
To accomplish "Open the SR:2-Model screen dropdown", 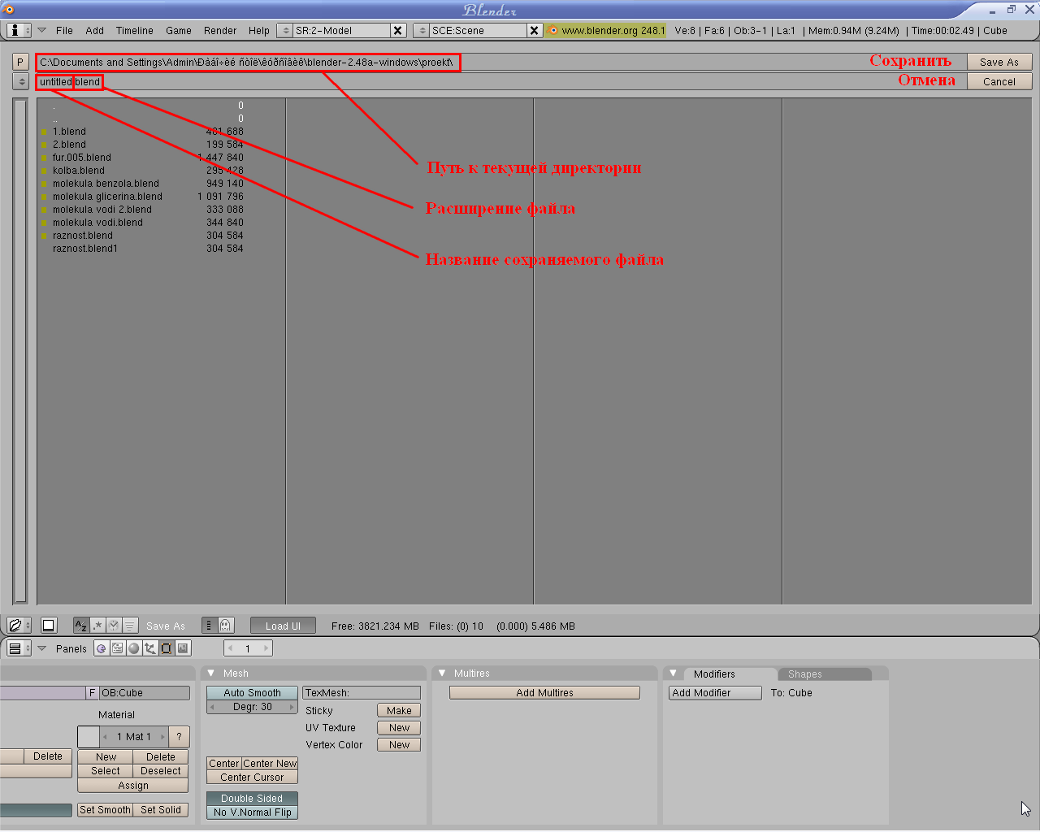I will 285,31.
